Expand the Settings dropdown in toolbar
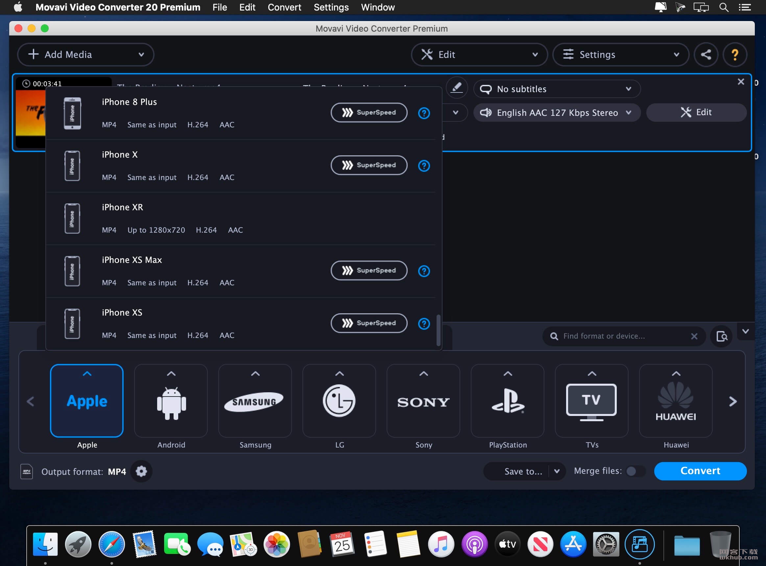 676,55
